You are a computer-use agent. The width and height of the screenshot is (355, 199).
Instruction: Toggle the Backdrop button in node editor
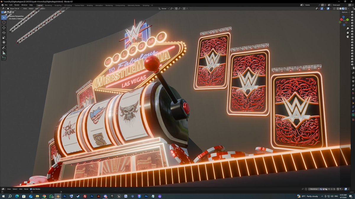coord(314,189)
